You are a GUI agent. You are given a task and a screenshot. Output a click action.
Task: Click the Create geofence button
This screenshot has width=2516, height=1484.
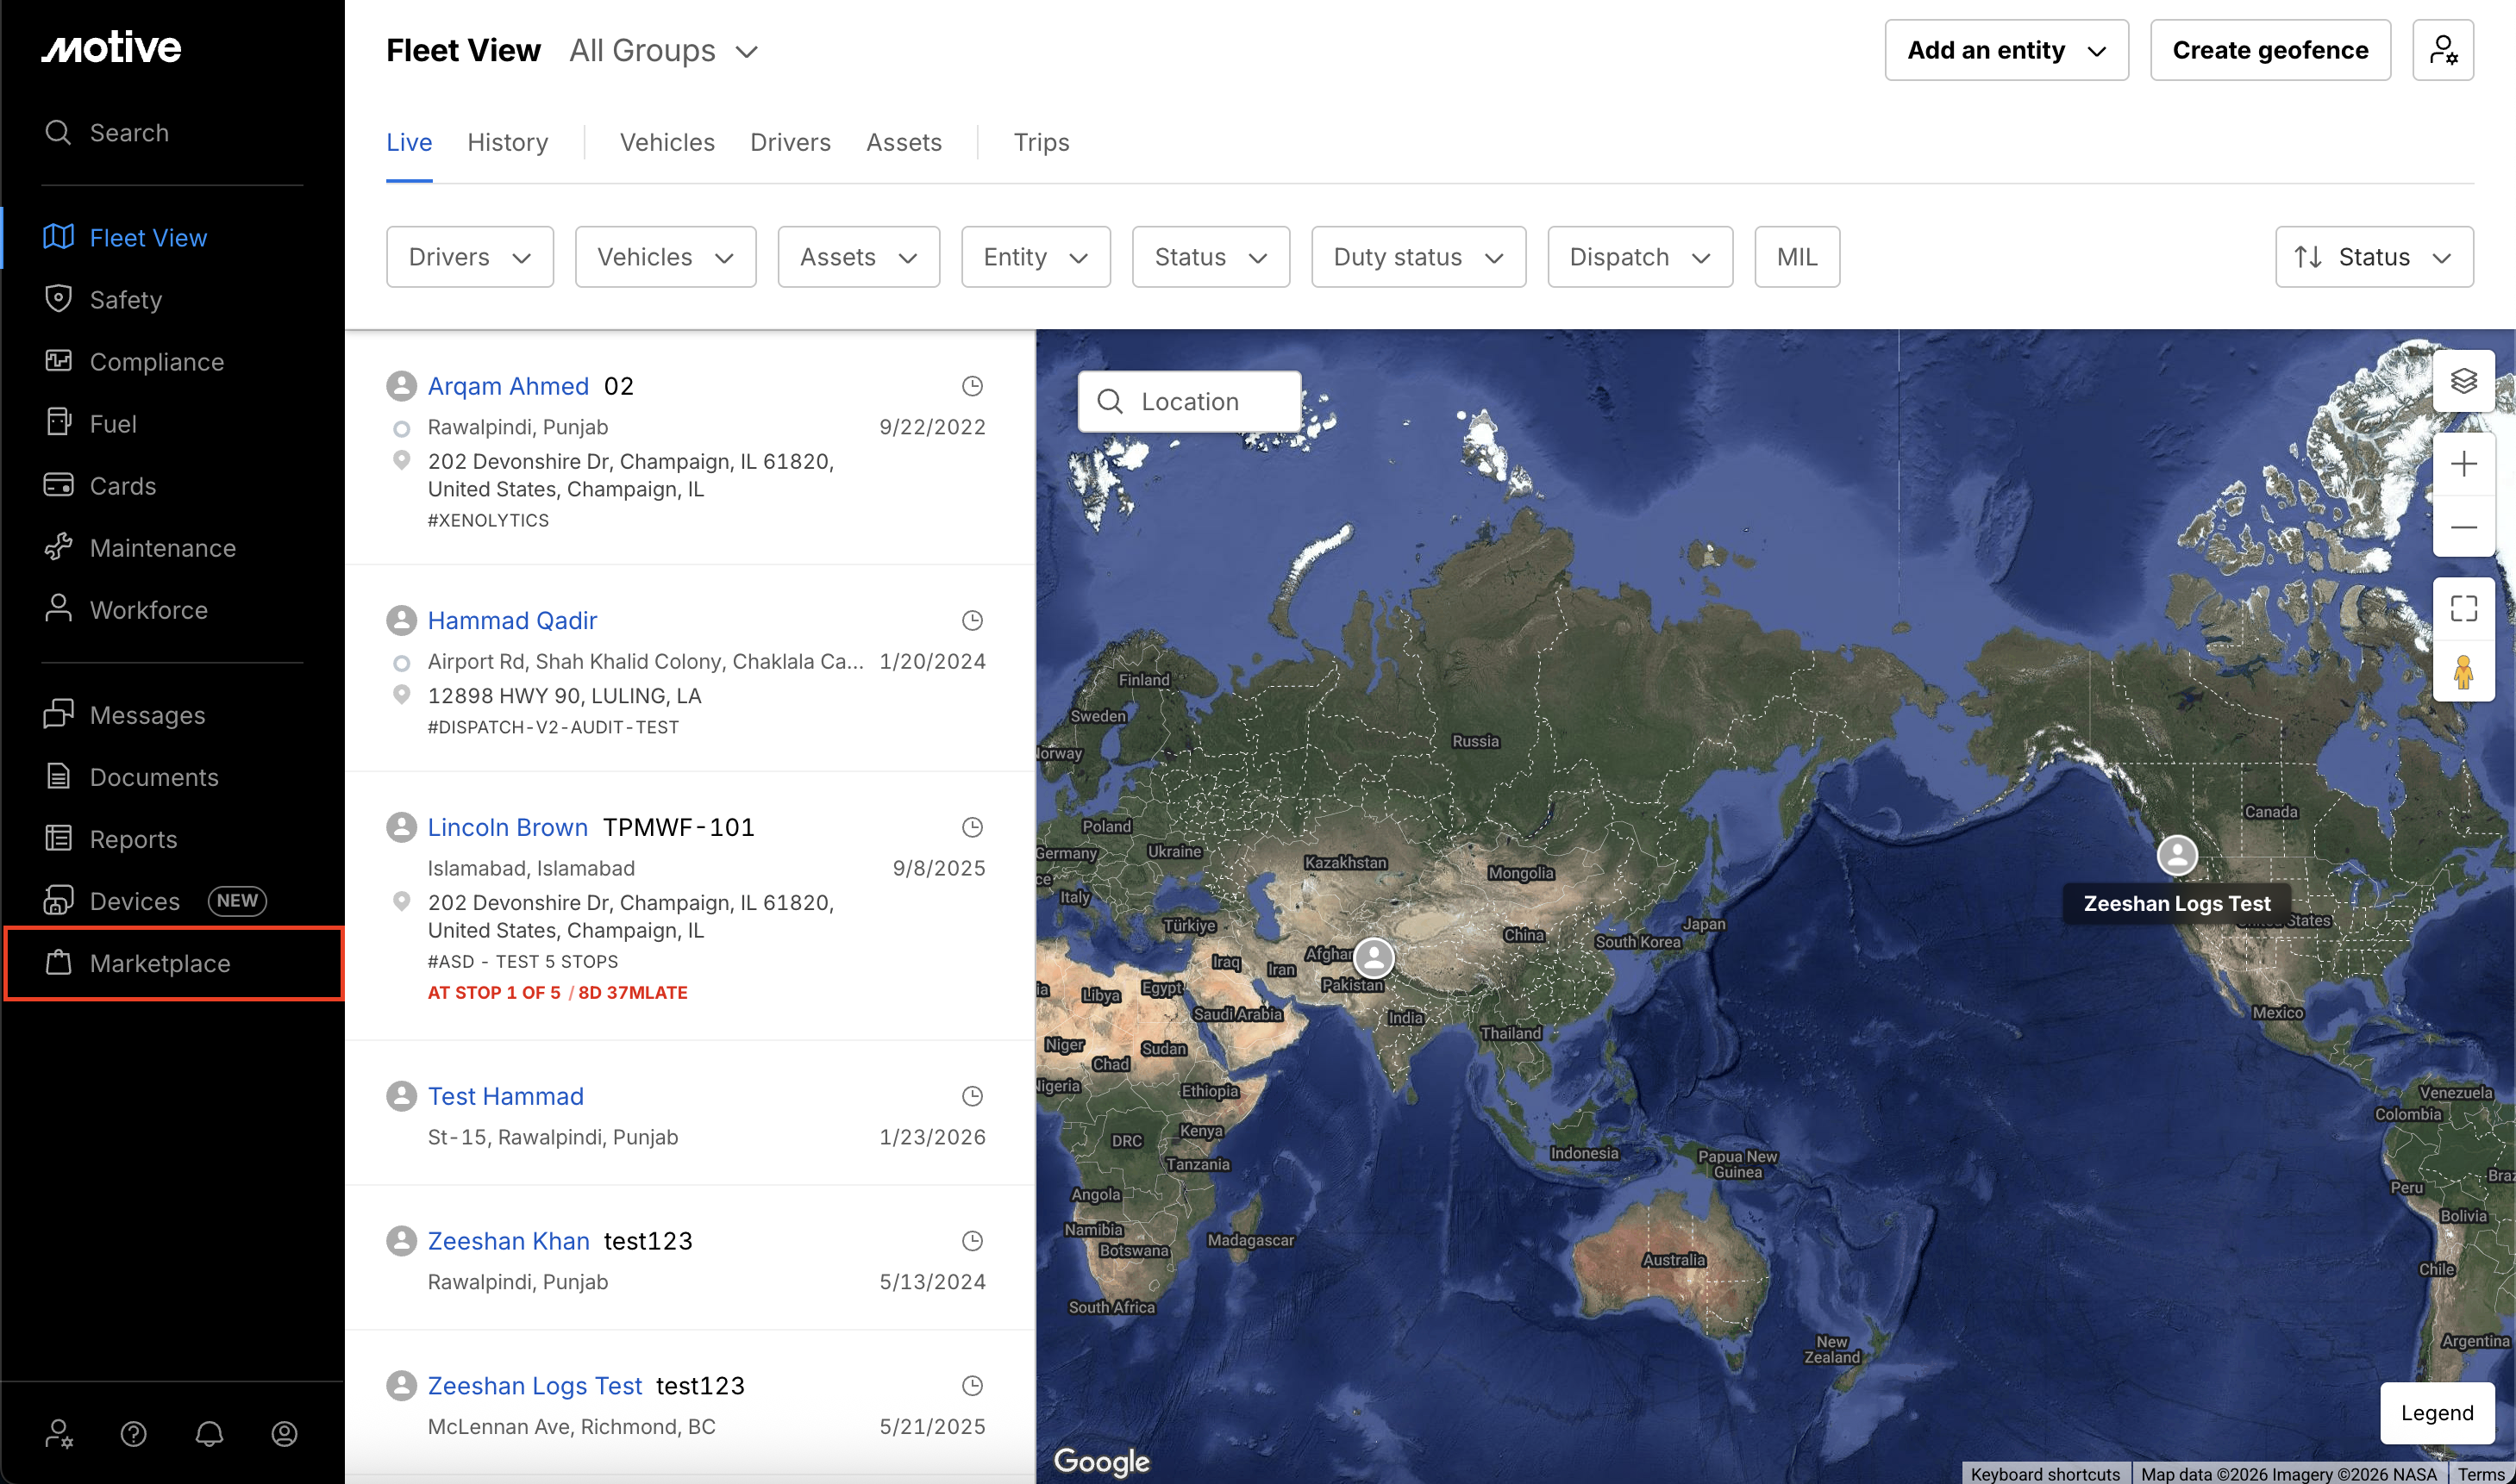pyautogui.click(x=2269, y=50)
